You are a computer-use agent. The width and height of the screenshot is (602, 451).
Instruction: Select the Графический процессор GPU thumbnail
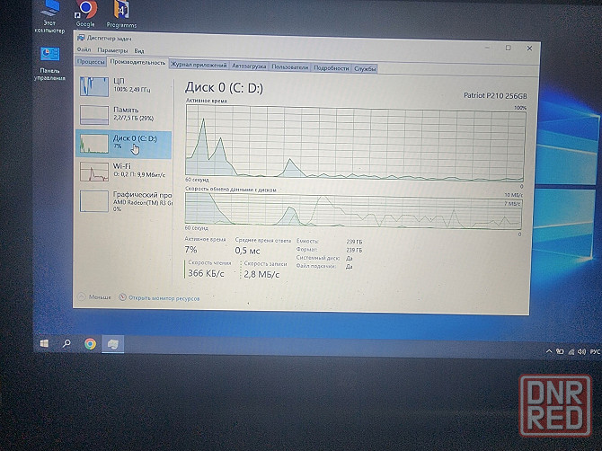point(93,199)
